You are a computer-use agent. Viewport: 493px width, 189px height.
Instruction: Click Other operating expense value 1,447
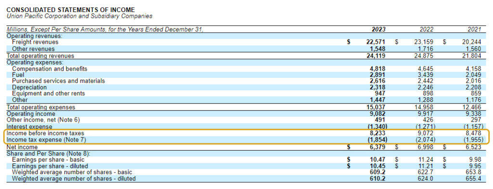pos(378,100)
